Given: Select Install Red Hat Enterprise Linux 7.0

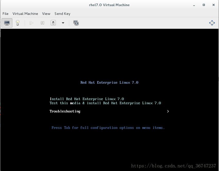Looking at the screenshot, I should pos(87,99).
